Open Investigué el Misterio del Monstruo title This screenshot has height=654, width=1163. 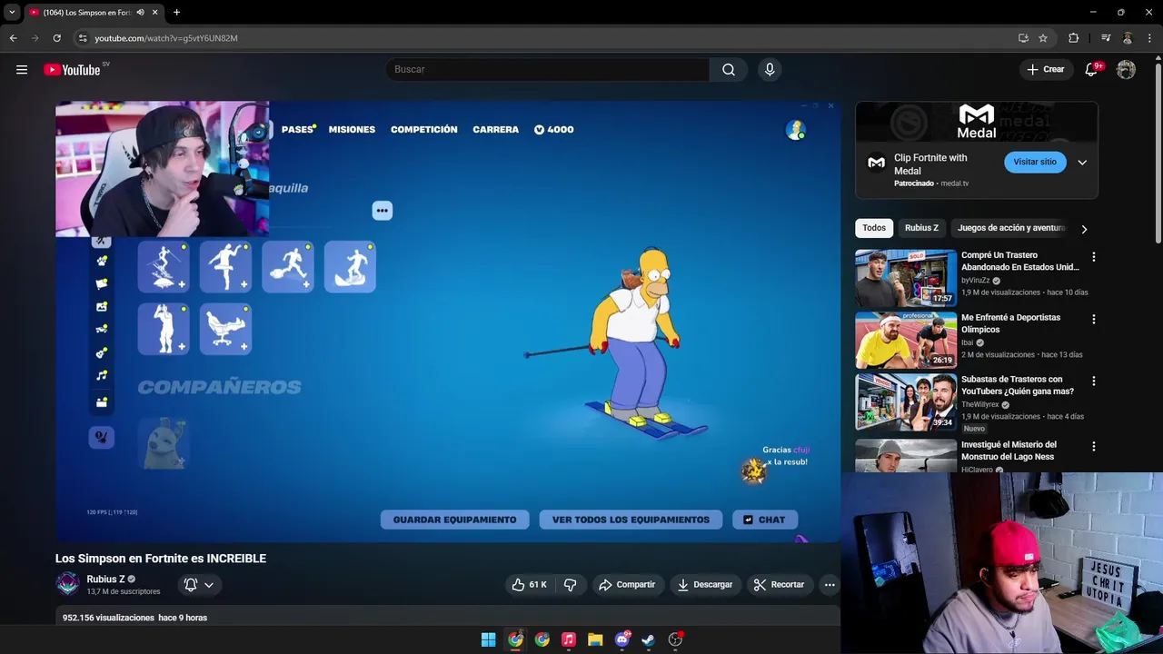pos(1009,451)
